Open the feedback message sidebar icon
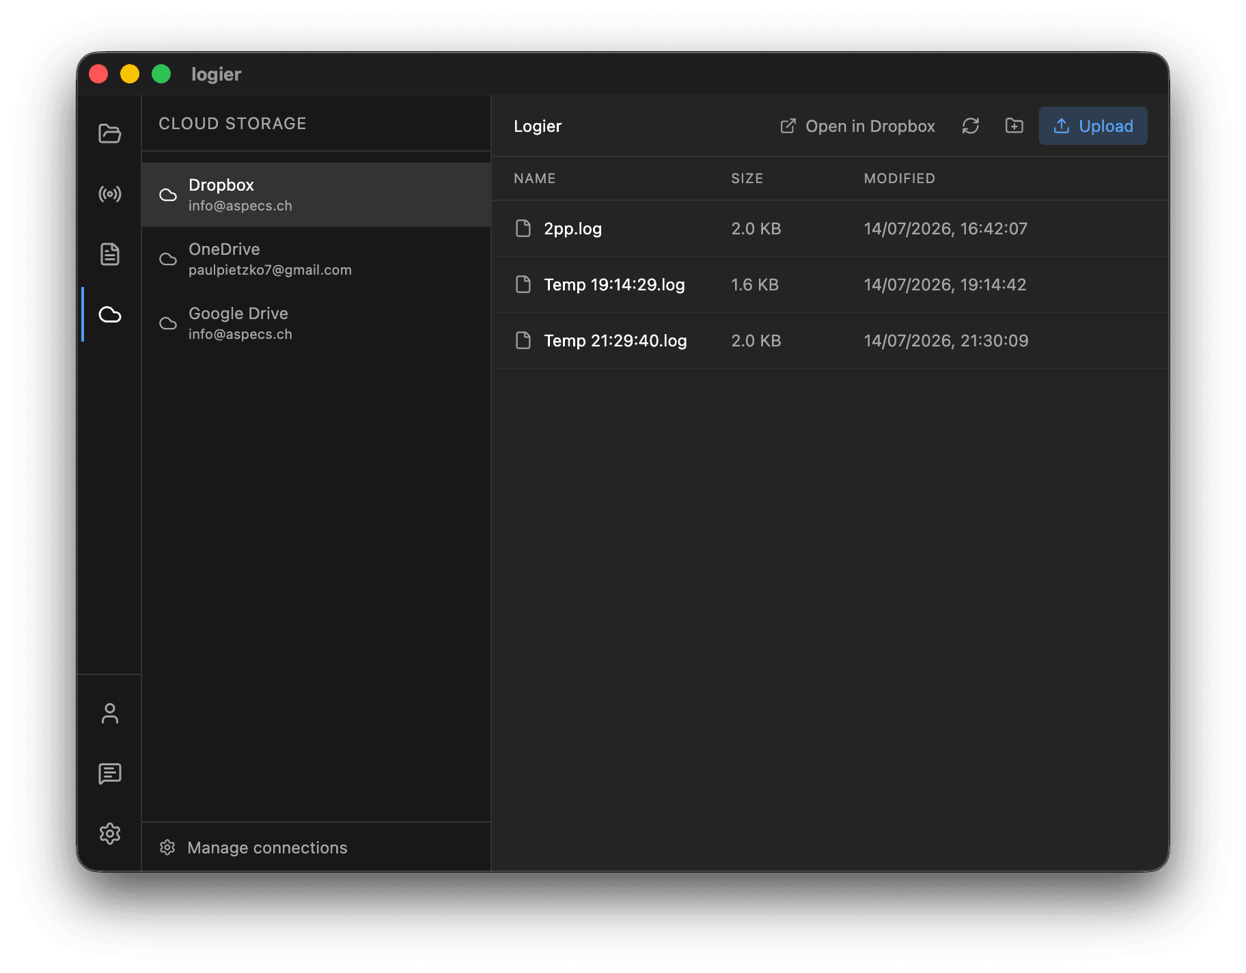Image resolution: width=1246 pixels, height=973 pixels. 109,773
